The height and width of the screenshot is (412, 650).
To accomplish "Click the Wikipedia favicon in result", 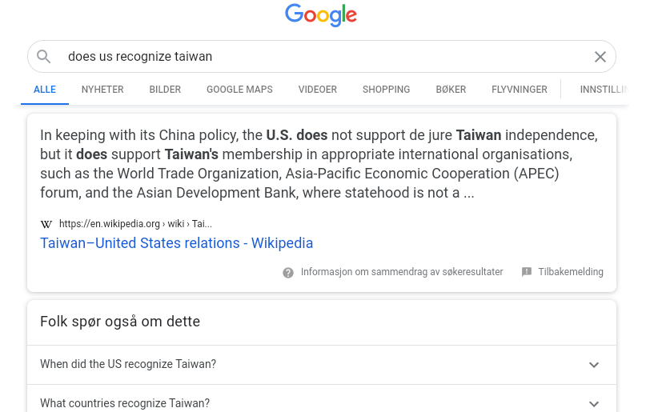I will tap(46, 224).
